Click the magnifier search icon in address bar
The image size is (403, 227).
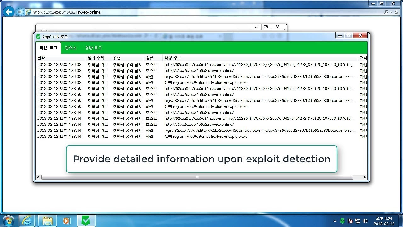tap(386, 12)
